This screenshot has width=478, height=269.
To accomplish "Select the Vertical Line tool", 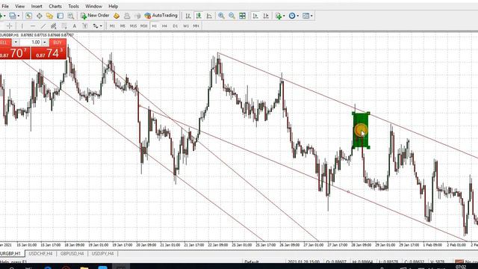I will tap(22, 26).
